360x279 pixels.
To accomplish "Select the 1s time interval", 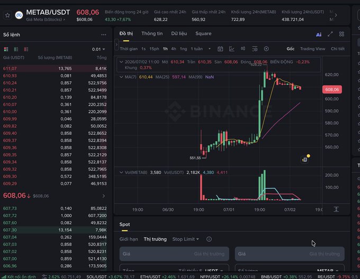I will tap(143, 49).
